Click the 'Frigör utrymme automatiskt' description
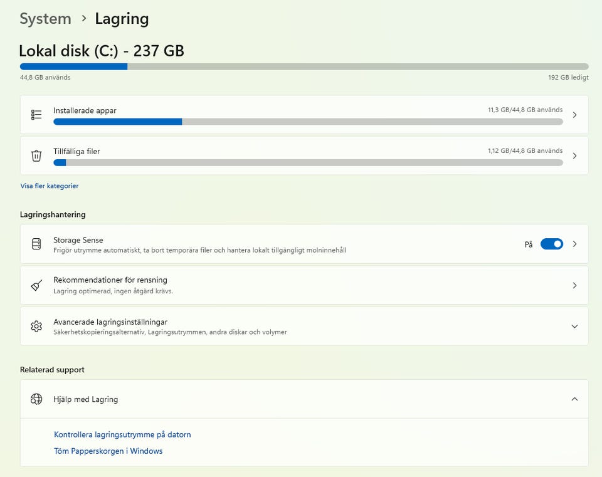This screenshot has height=477, width=602. (199, 250)
